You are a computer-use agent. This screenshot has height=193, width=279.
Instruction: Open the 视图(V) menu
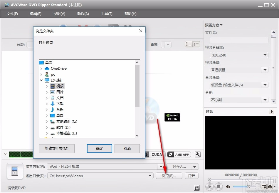tap(59, 14)
